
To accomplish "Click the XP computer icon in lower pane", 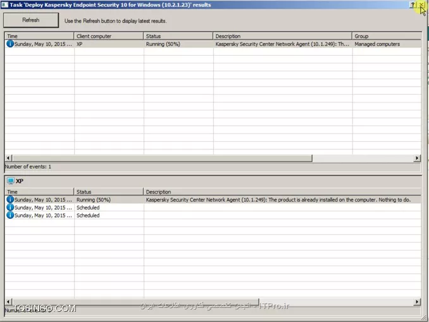I will (11, 181).
